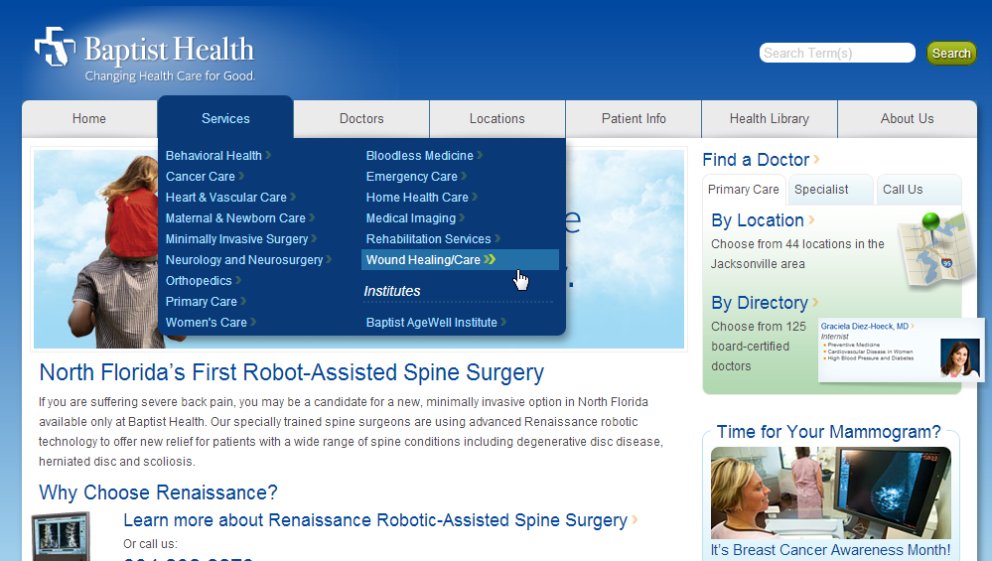
Task: Open the Home navigation tab
Action: pos(89,119)
